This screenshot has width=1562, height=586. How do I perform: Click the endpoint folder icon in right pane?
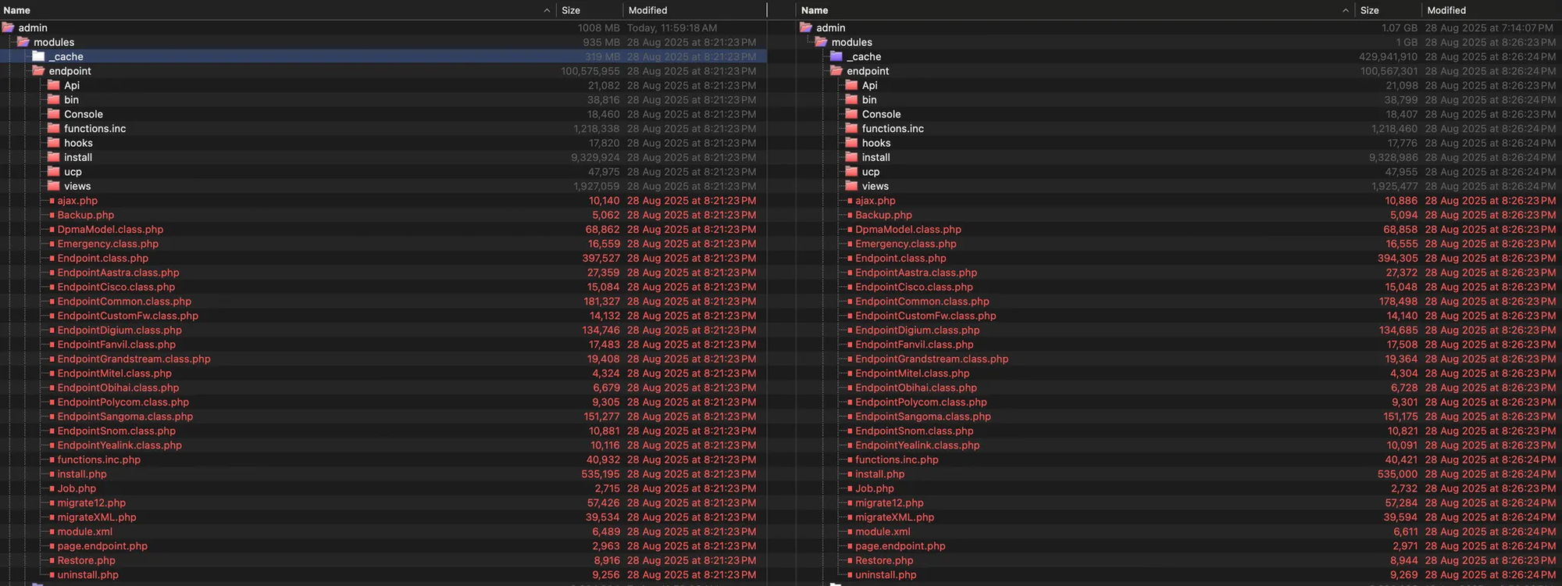pos(836,71)
